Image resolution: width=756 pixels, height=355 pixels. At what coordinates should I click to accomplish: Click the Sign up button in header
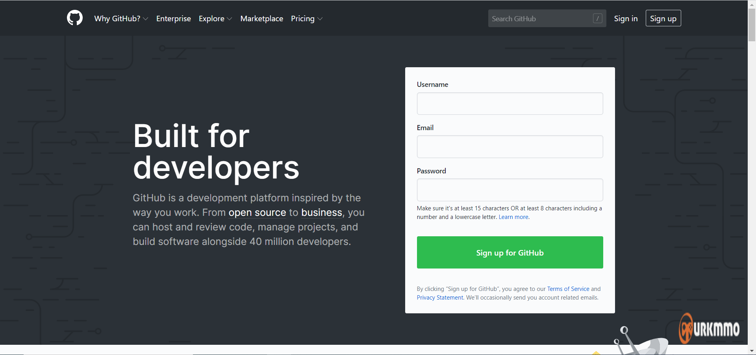click(663, 18)
